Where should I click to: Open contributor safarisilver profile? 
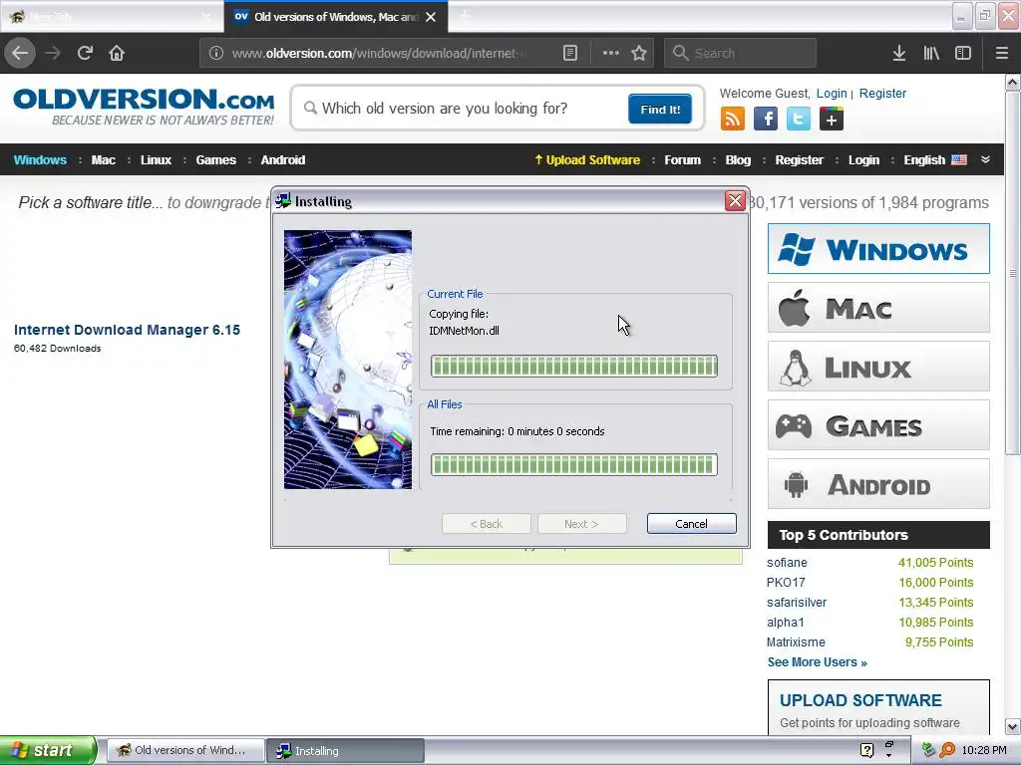[797, 603]
